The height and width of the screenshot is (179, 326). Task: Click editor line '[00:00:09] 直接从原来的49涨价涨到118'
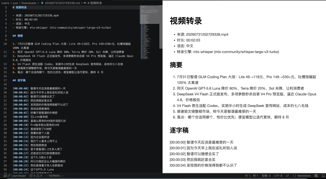click(x=39, y=121)
